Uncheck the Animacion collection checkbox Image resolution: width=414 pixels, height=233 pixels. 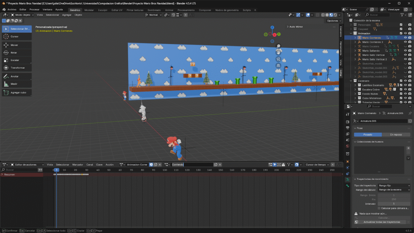point(401,33)
